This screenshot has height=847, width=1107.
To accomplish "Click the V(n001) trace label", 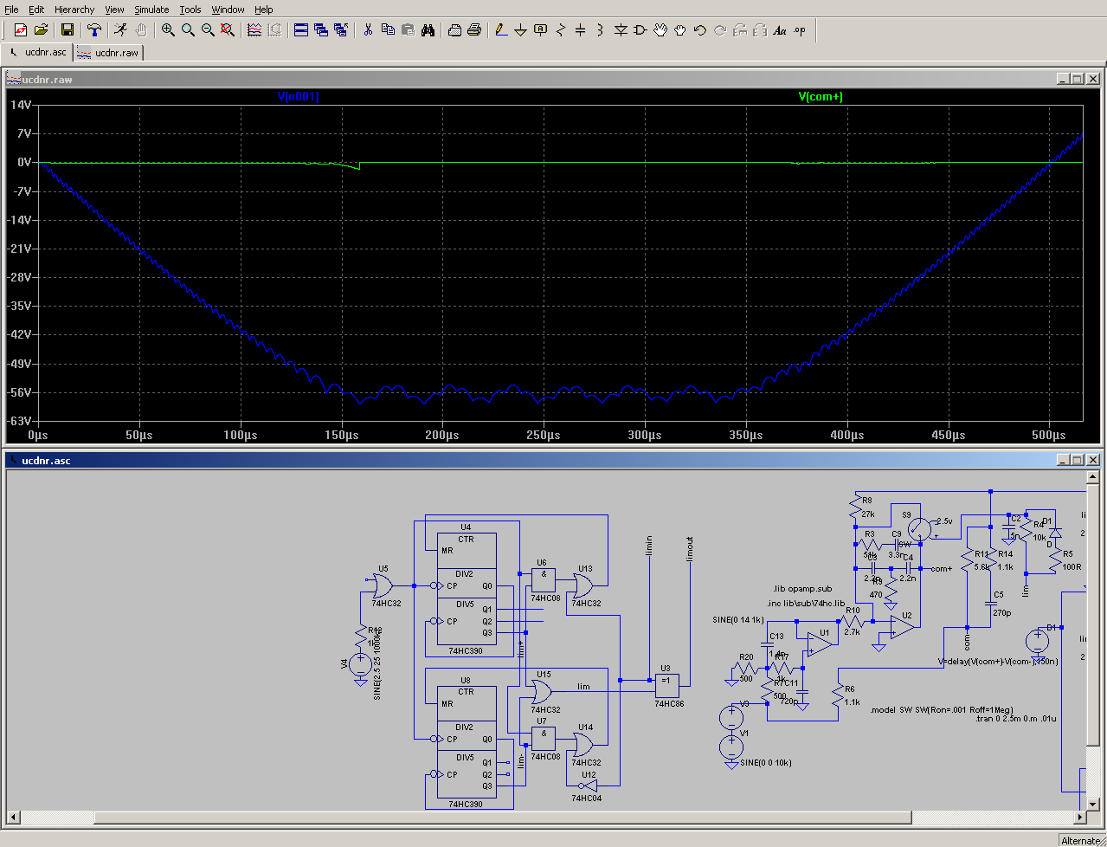I will pos(299,97).
